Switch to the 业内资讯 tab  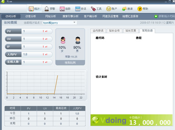(x=98, y=31)
